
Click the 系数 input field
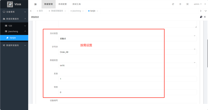click(127, 79)
